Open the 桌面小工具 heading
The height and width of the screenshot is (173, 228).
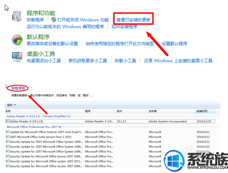click(41, 54)
